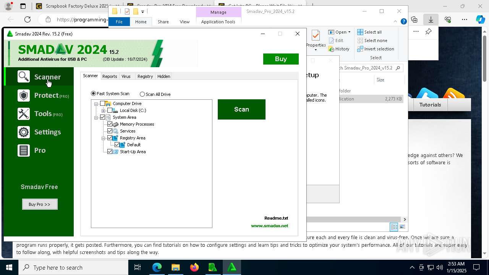Click History icon in File Explorer ribbon
The height and width of the screenshot is (275, 489).
pyautogui.click(x=331, y=49)
